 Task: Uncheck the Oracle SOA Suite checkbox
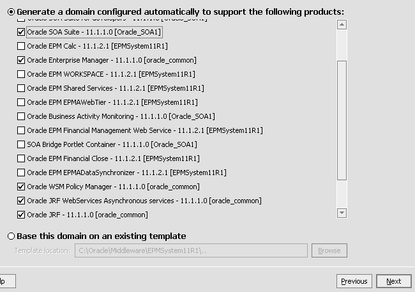[22, 32]
